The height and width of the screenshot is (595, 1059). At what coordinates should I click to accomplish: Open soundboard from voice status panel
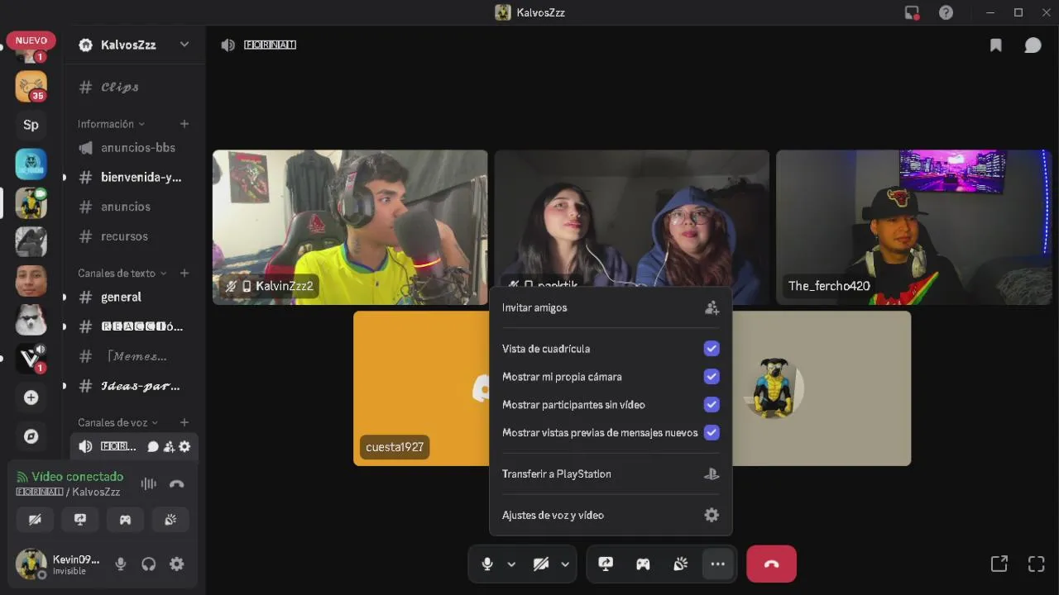point(170,520)
